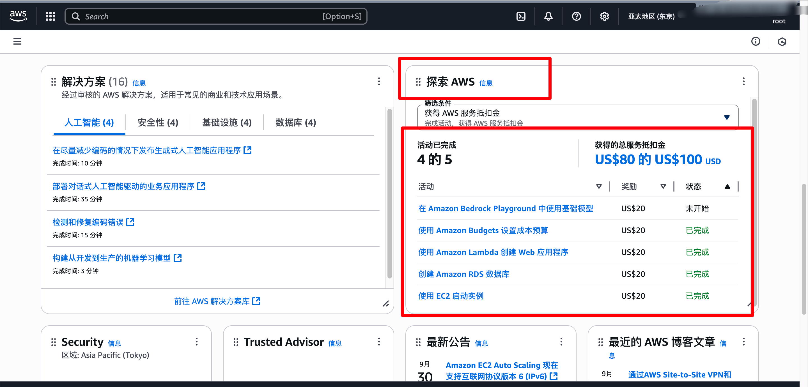
Task: Open 使用 EC2 启动实例 activity link
Action: [451, 296]
